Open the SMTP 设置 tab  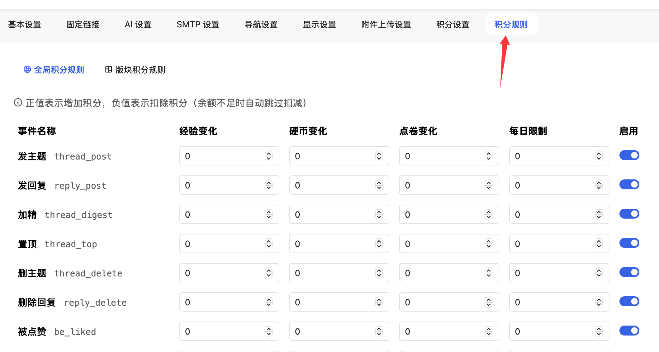tap(198, 24)
